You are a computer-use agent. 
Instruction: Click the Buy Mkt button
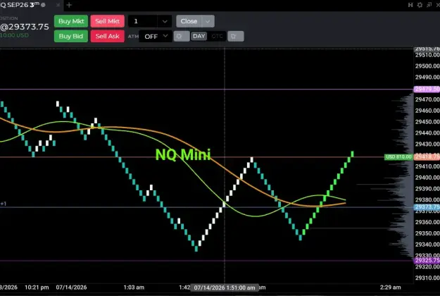pos(71,21)
